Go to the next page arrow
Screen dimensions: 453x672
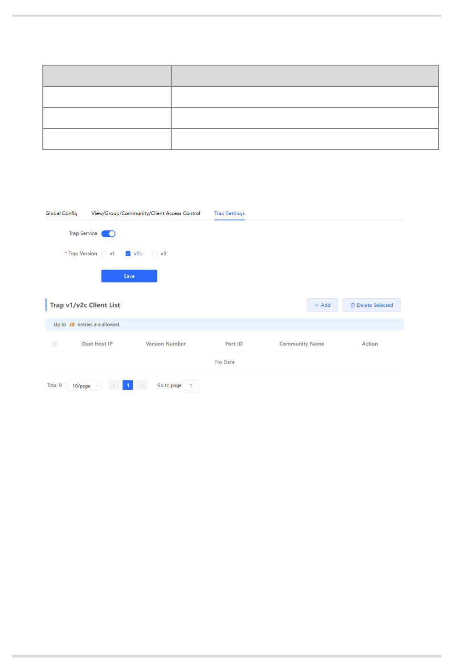pyautogui.click(x=142, y=385)
